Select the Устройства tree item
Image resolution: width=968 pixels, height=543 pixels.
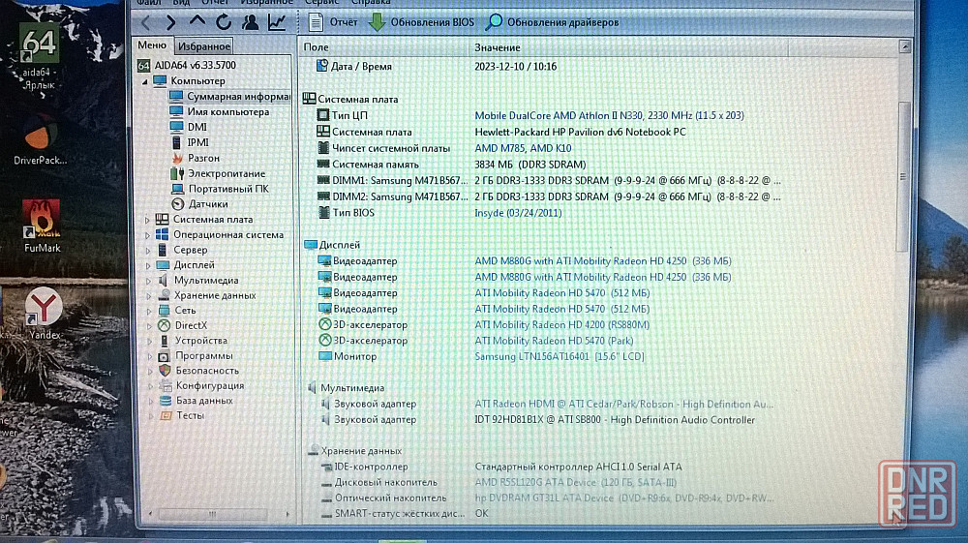[192, 340]
